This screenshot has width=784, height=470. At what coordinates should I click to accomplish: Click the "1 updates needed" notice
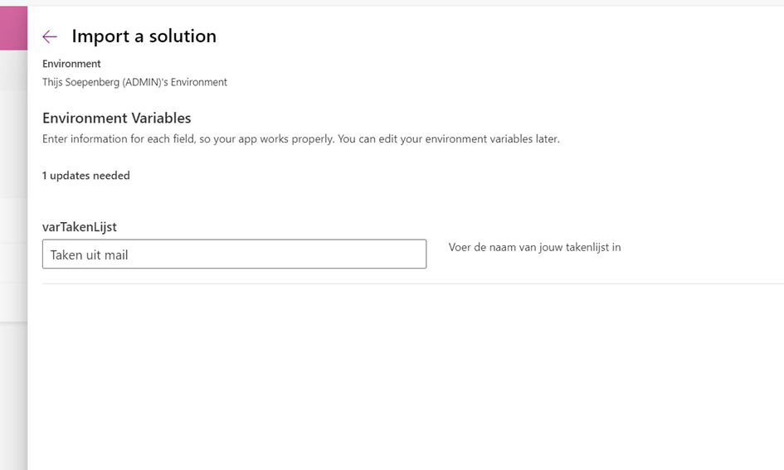(86, 175)
